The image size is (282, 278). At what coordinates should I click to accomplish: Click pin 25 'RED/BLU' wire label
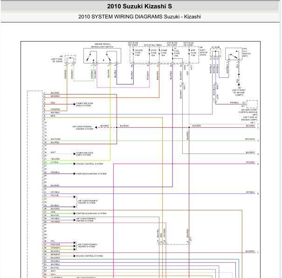point(55,172)
